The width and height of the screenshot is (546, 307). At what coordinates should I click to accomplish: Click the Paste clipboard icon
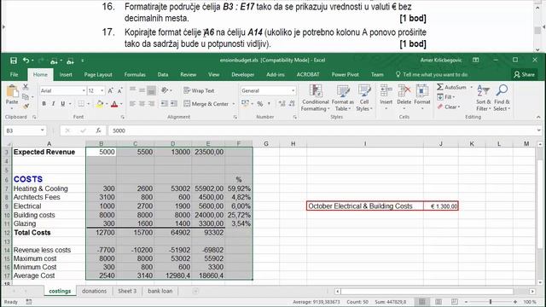(x=12, y=91)
